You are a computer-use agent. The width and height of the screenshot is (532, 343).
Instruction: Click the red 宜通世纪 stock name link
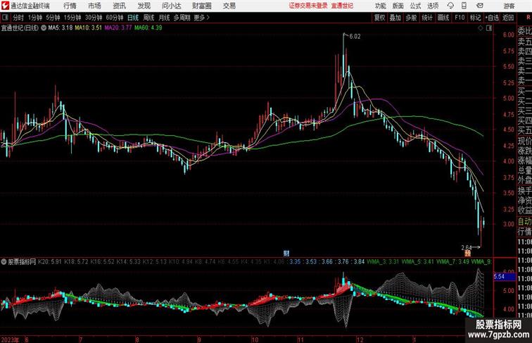point(342,6)
